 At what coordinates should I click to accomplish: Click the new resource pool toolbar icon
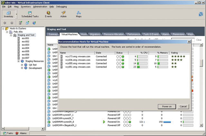click(x=34, y=23)
